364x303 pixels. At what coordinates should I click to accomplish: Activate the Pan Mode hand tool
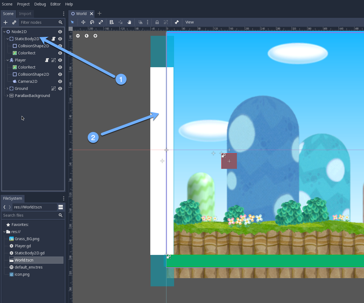(x=129, y=22)
